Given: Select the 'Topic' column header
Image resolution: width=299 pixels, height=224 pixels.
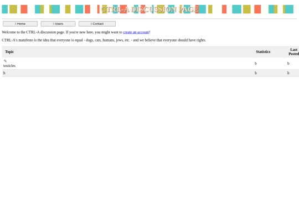Looking at the screenshot, I should pos(9,51).
